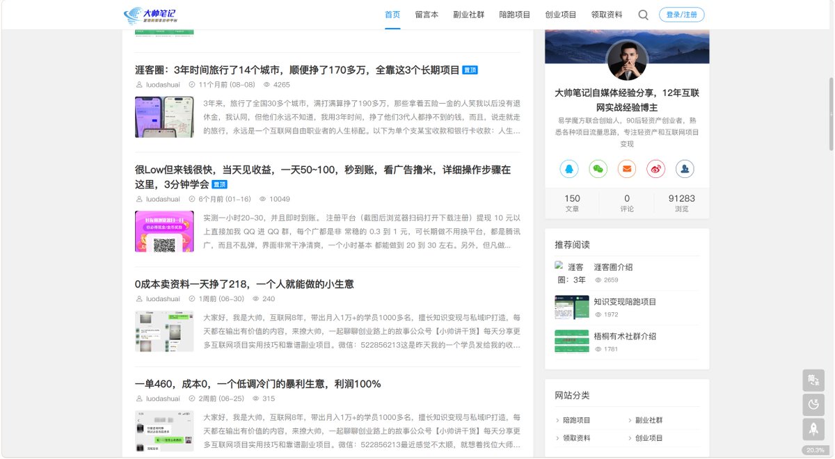The image size is (835, 459).
Task: Click the 推荐阅读 section heading
Action: pyautogui.click(x=572, y=245)
